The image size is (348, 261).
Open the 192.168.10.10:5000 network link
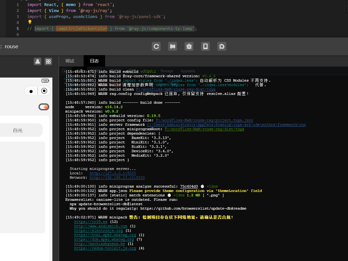tap(117, 177)
